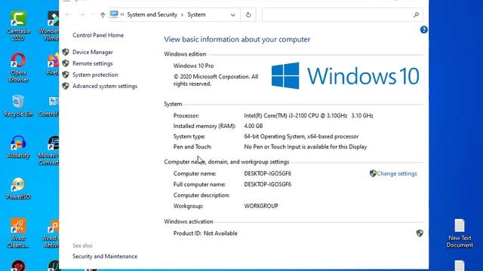Viewport: 483px width, 271px height.
Task: Click the back navigation arrow
Action: pyautogui.click(x=68, y=15)
